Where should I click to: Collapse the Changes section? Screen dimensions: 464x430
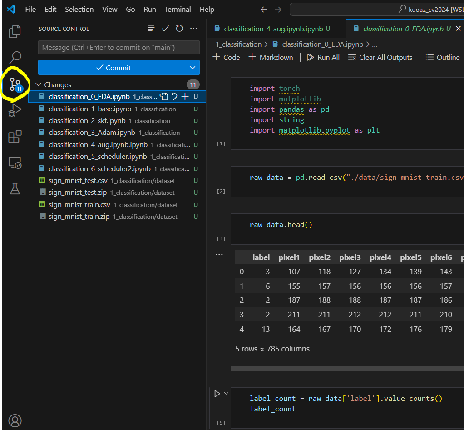coord(38,84)
